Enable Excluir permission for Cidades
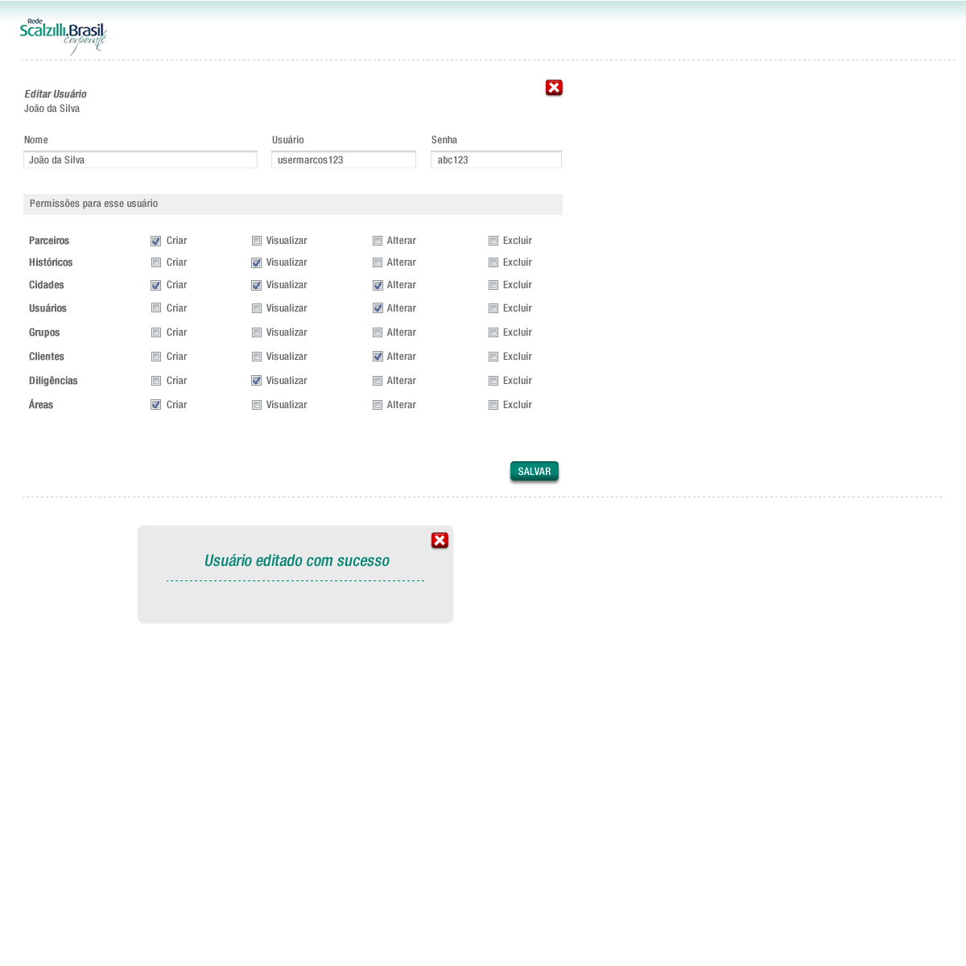 pyautogui.click(x=493, y=285)
